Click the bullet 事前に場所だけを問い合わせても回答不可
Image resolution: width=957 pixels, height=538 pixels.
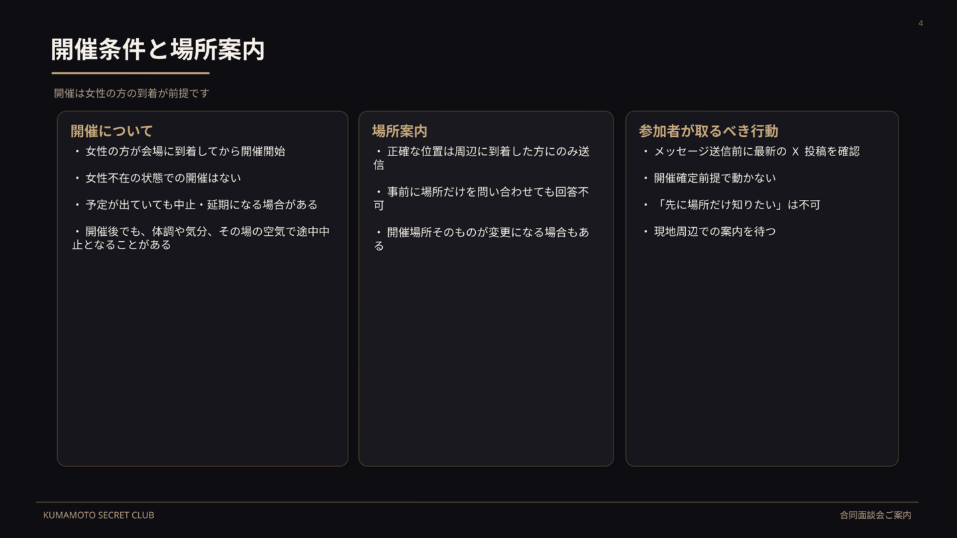coord(481,199)
